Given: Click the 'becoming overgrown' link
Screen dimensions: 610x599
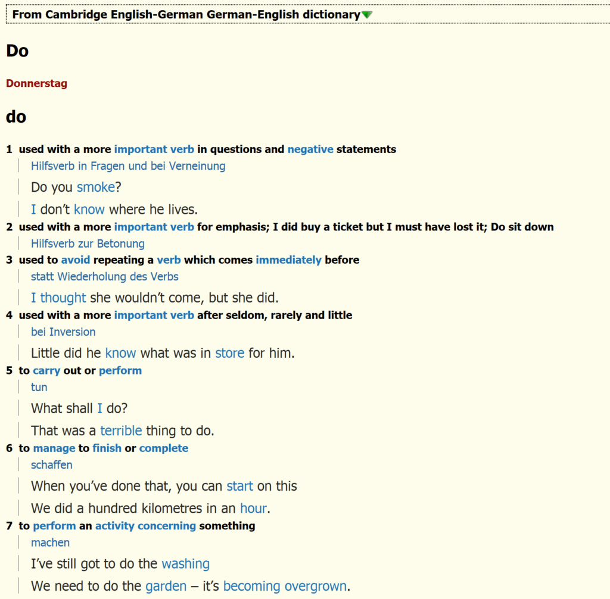Looking at the screenshot, I should pos(285,585).
